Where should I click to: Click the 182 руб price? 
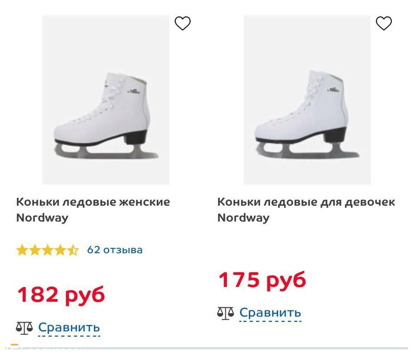(61, 294)
